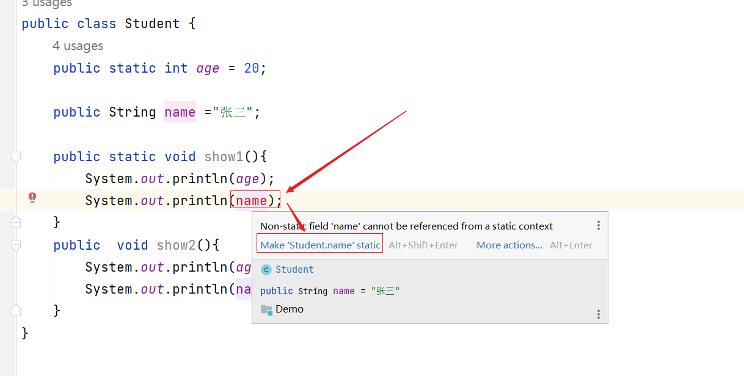Click the age identifier in the static field
744x376 pixels.
(208, 68)
